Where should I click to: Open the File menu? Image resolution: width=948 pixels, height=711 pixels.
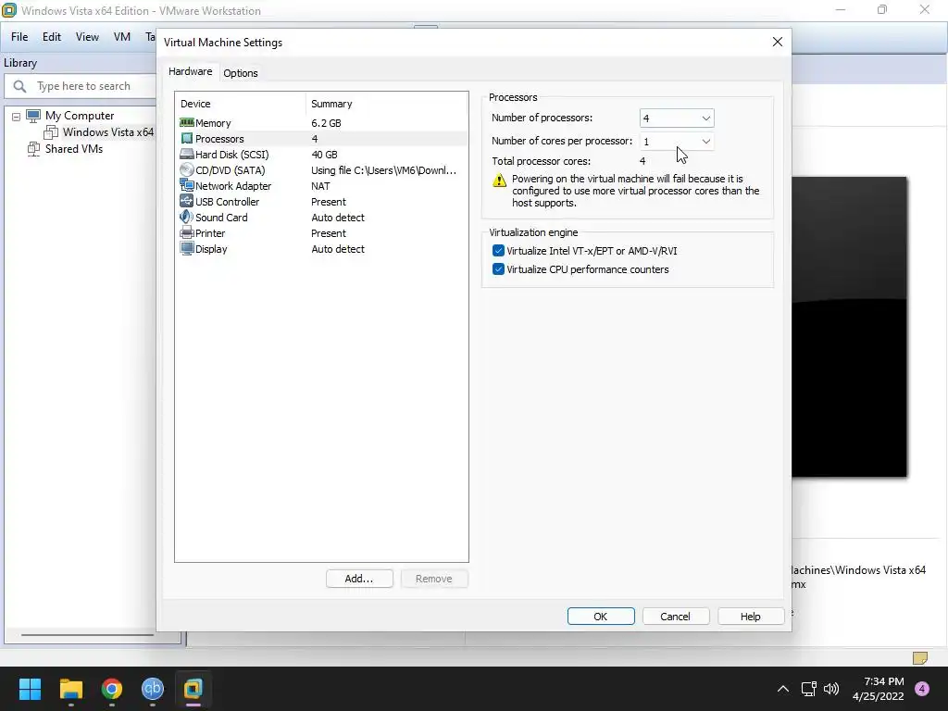tap(19, 37)
